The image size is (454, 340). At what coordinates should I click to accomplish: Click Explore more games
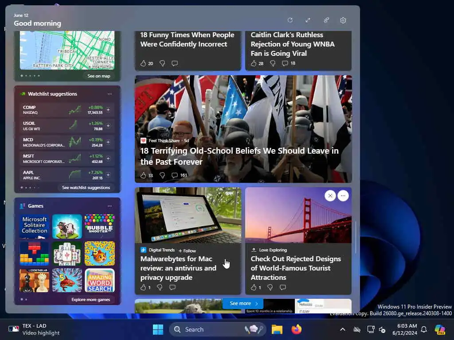[90, 300]
